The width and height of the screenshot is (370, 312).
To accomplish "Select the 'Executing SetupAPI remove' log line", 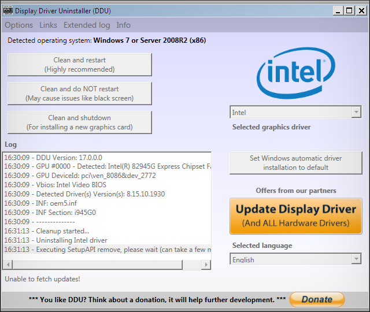I will [x=108, y=249].
